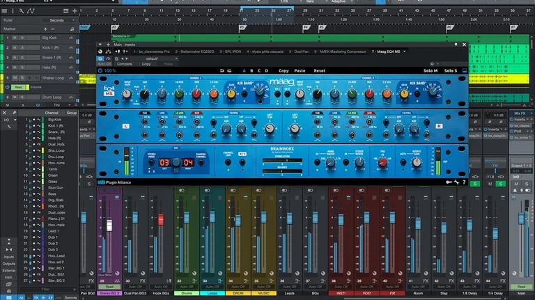Toggle the Auto output gain button
This screenshot has width=535, height=300.
coord(403,162)
